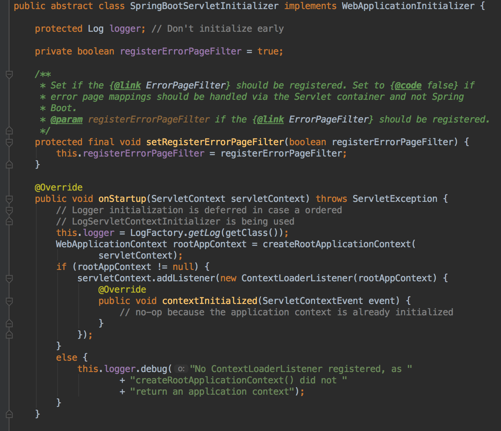Image resolution: width=501 pixels, height=431 pixels.
Task: Click 'Spring' at end of Javadoc second line
Action: [448, 97]
